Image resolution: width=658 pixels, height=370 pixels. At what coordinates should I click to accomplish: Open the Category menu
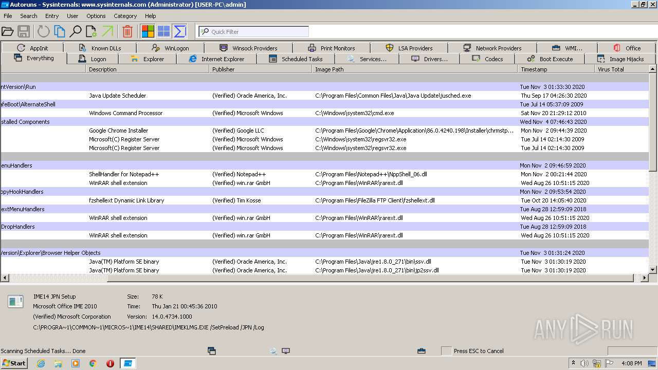click(125, 16)
